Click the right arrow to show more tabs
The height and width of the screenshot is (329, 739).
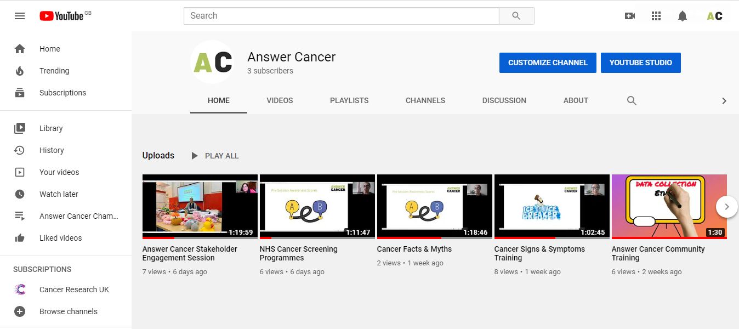724,100
